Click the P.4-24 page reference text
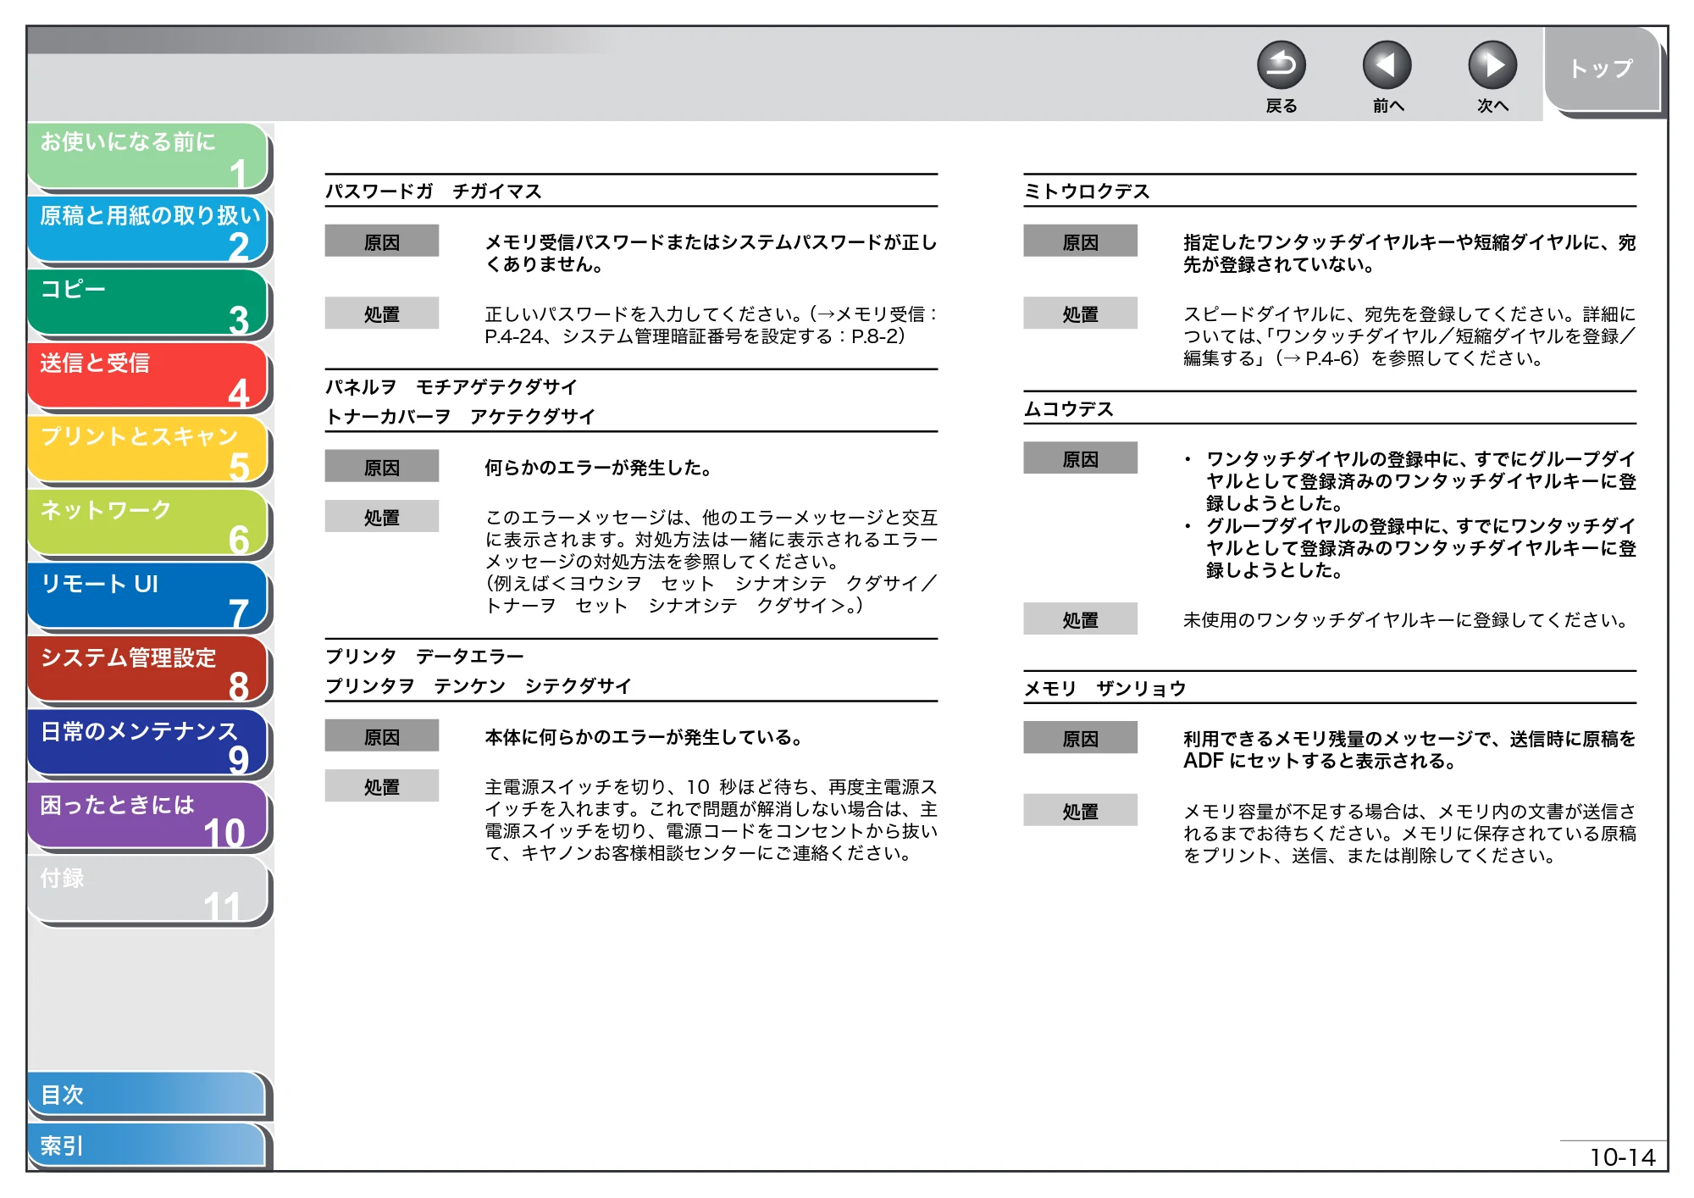The width and height of the screenshot is (1694, 1198). click(513, 337)
